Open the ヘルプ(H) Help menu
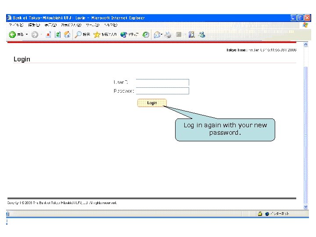 [111, 25]
